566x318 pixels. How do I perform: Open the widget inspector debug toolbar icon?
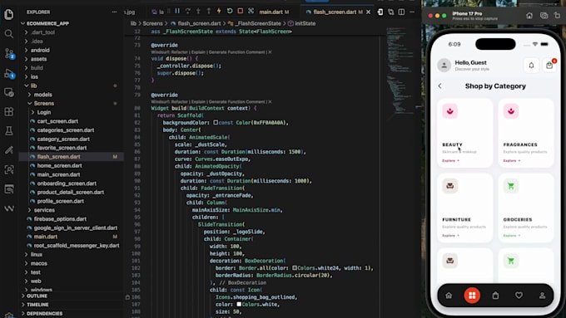pyautogui.click(x=251, y=11)
